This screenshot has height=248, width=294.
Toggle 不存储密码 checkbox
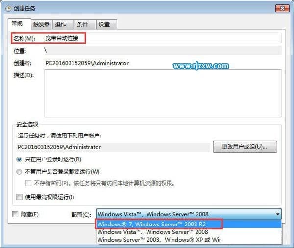coord(28,183)
